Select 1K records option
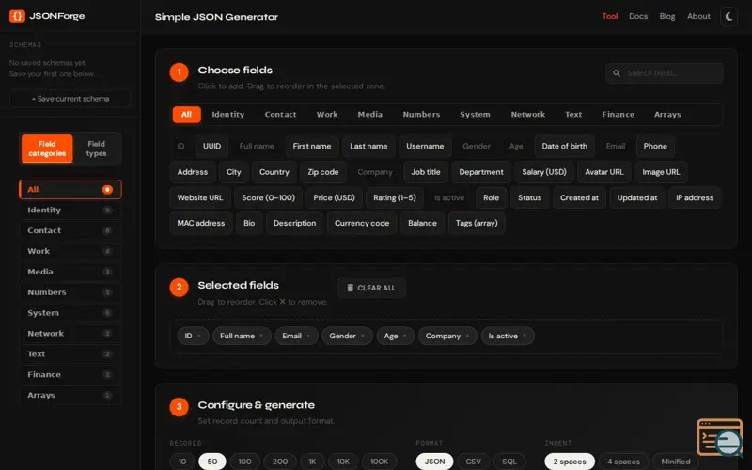The height and width of the screenshot is (470, 752). point(312,462)
